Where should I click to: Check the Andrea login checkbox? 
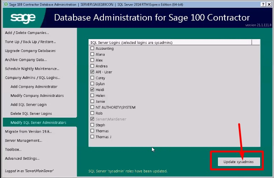pyautogui.click(x=92, y=66)
